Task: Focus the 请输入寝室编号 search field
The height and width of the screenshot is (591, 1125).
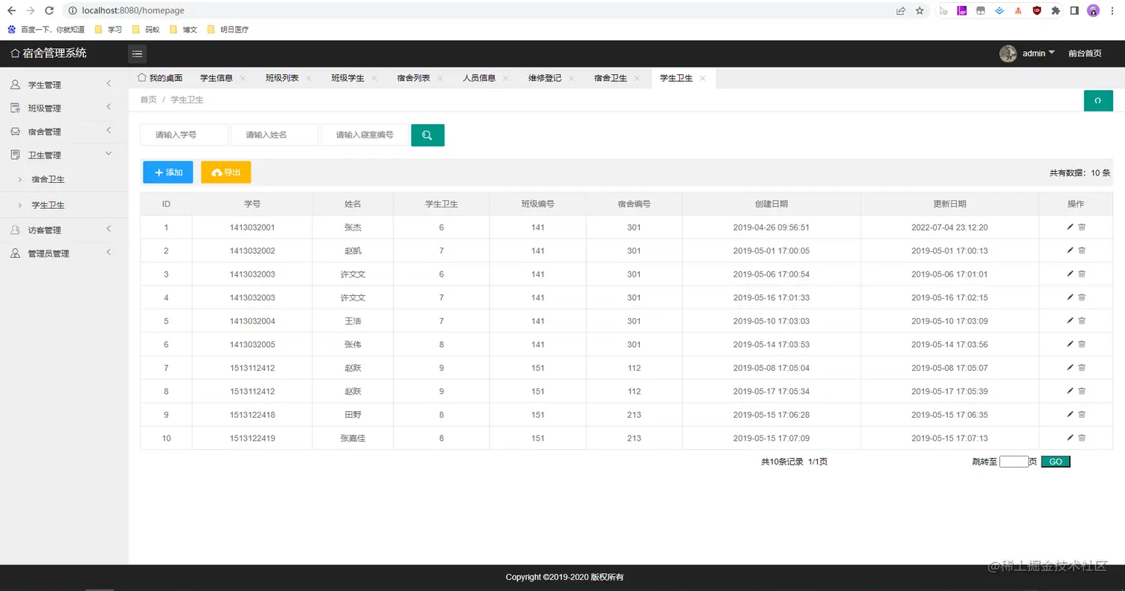Action: point(365,135)
